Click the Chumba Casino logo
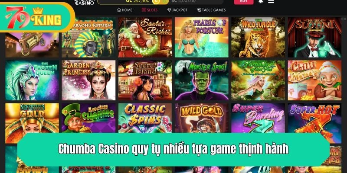Image resolution: width=347 pixels, height=173 pixels. tap(85, 2)
